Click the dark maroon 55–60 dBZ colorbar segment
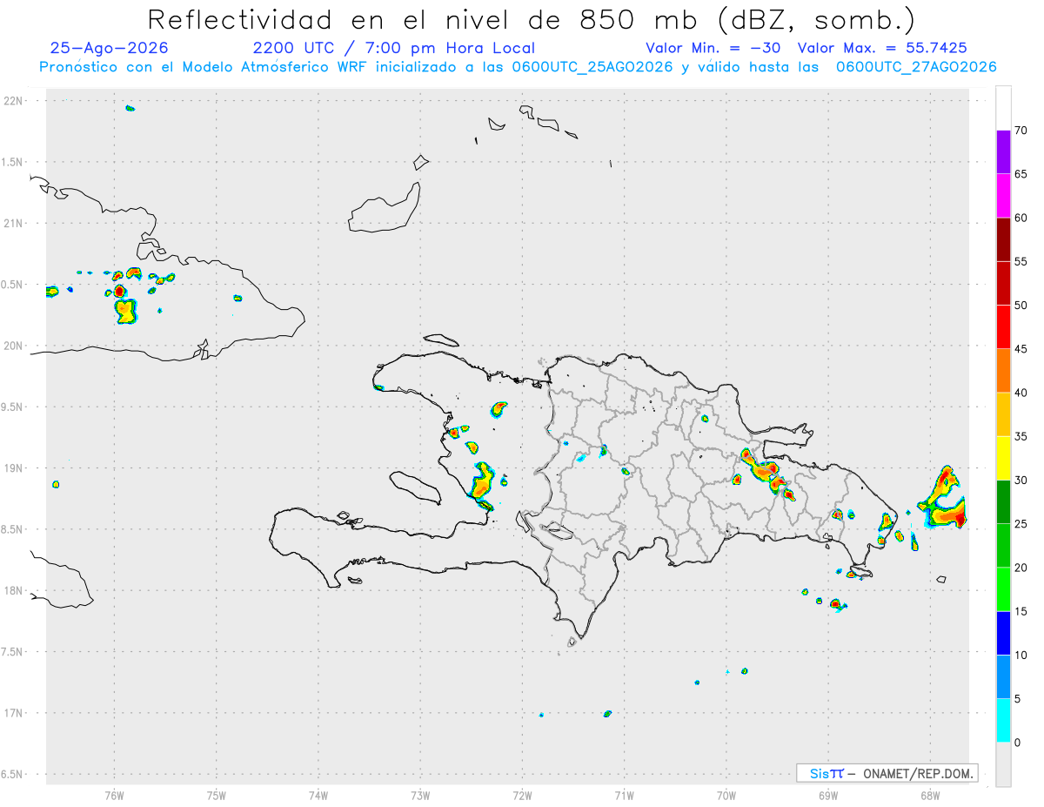The width and height of the screenshot is (1044, 807). [x=1003, y=239]
